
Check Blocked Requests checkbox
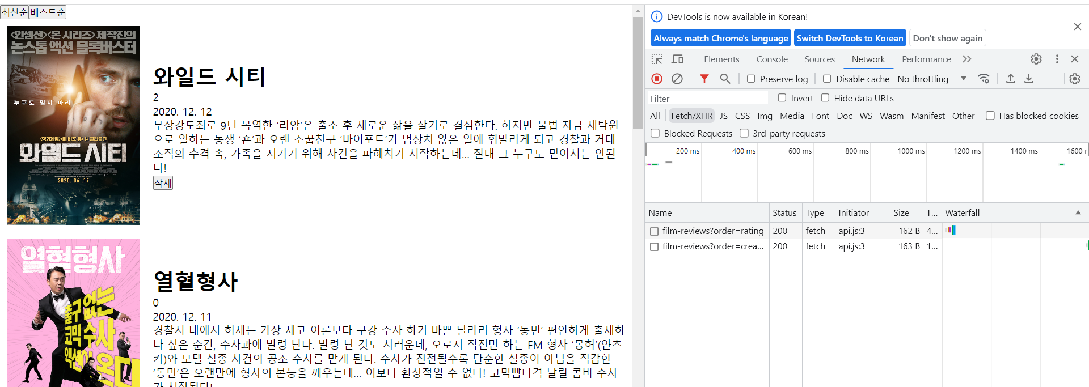tap(655, 133)
